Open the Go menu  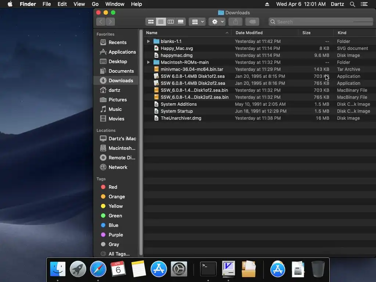pos(95,4)
